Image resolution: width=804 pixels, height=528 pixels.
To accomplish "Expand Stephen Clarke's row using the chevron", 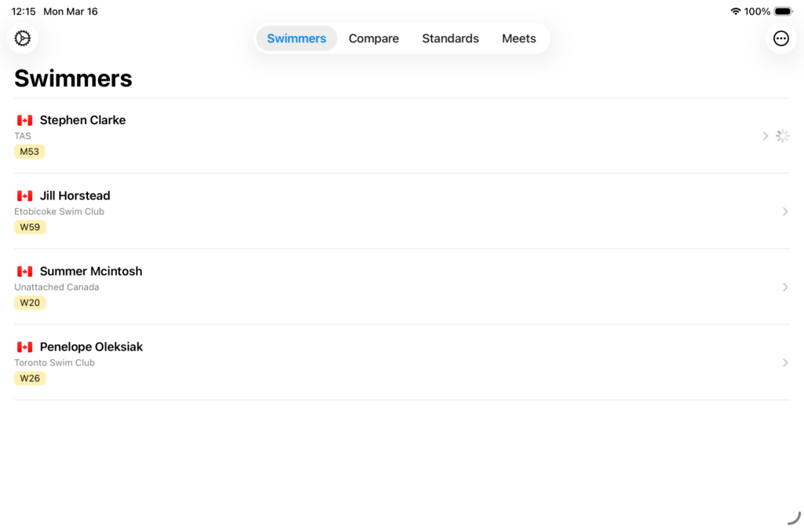I will 766,136.
